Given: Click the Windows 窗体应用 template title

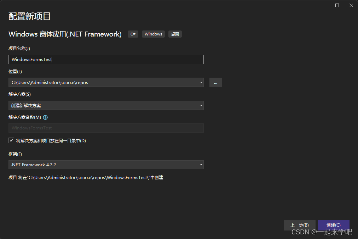Looking at the screenshot, I should pyautogui.click(x=65, y=34).
